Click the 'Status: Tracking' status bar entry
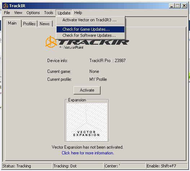190x171 pixels. tap(27, 166)
